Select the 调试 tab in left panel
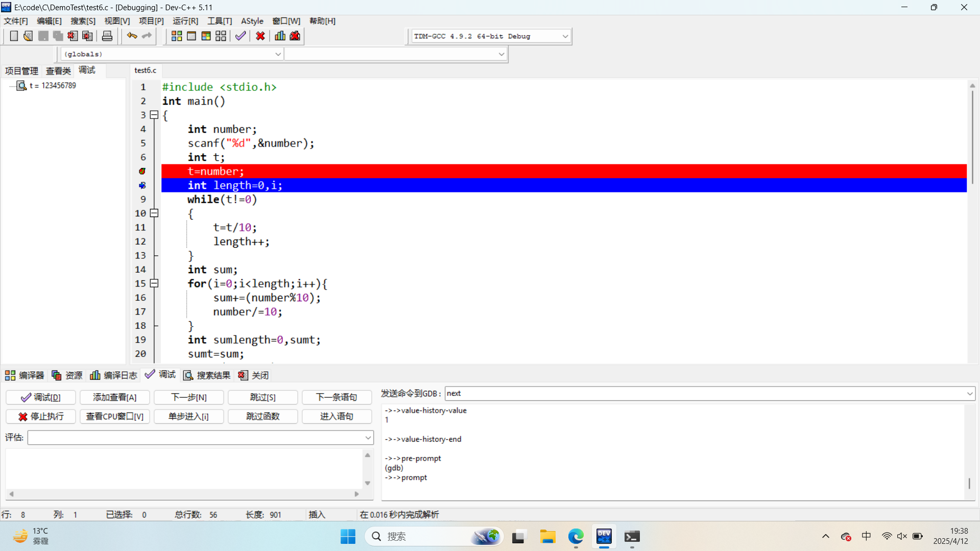Viewport: 980px width, 551px height. 87,70
